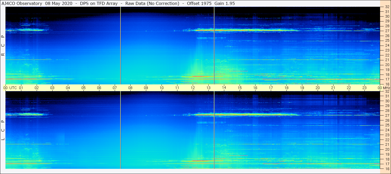Click the 12 hour mark on the UTC axis
This screenshot has height=174, width=391.
click(x=193, y=88)
